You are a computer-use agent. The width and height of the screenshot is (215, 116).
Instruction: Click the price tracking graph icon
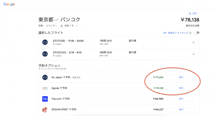click(165, 33)
